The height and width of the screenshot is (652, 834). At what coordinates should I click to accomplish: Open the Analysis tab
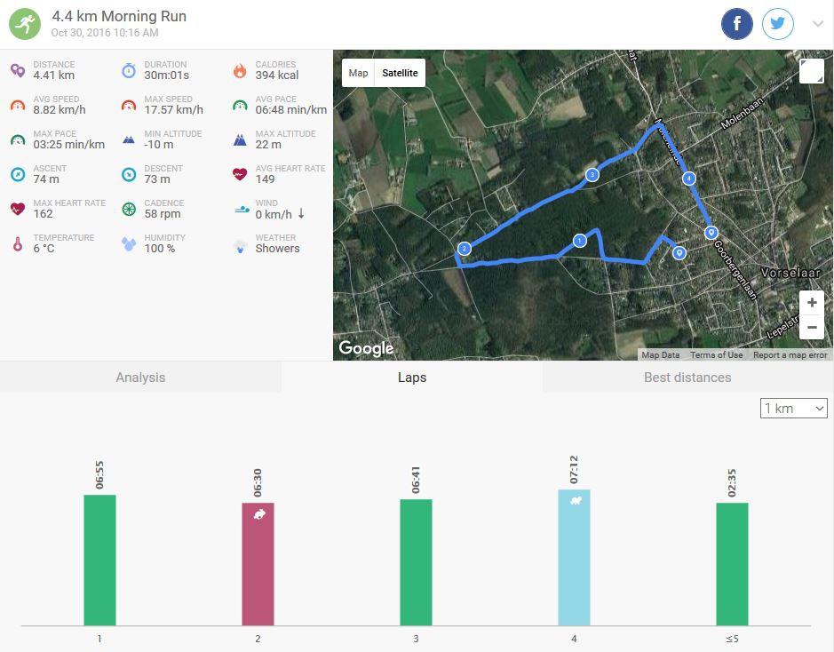[140, 378]
